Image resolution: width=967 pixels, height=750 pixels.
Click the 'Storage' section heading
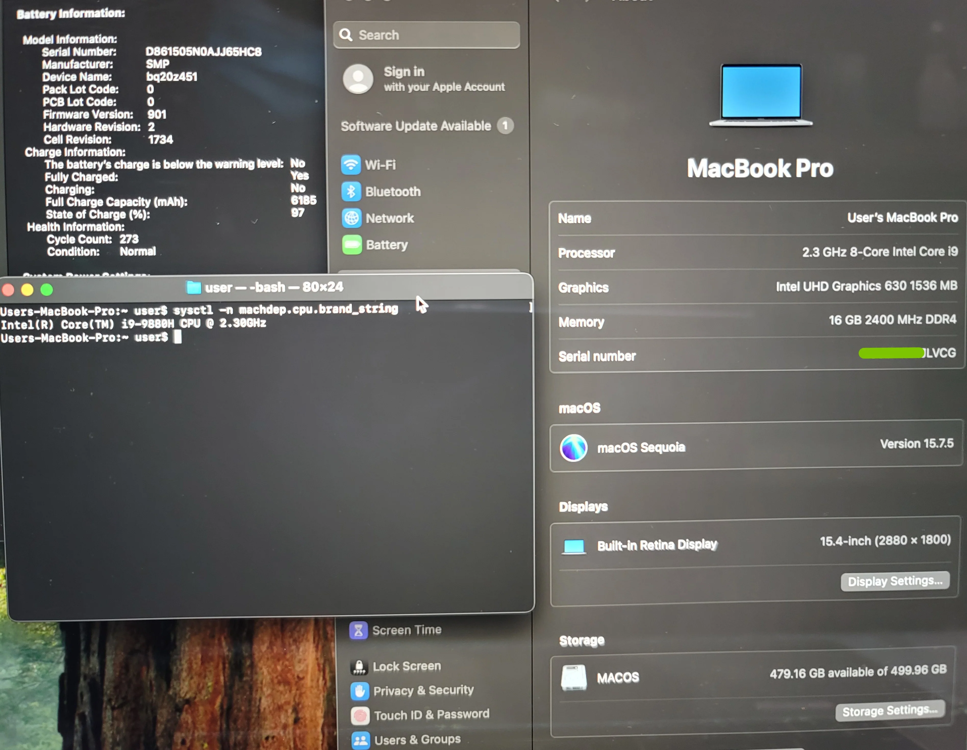point(582,641)
